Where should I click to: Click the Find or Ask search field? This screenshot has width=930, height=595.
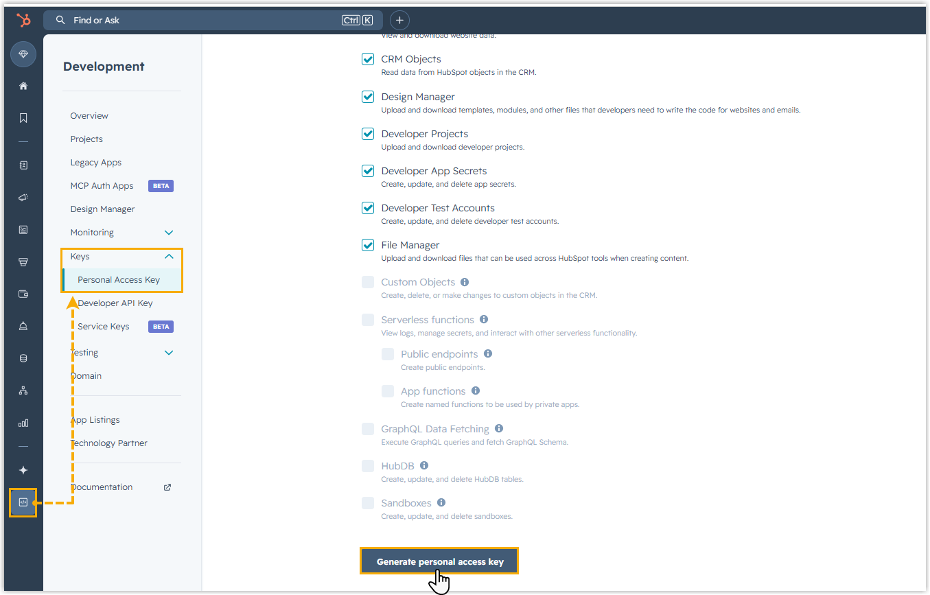point(213,20)
